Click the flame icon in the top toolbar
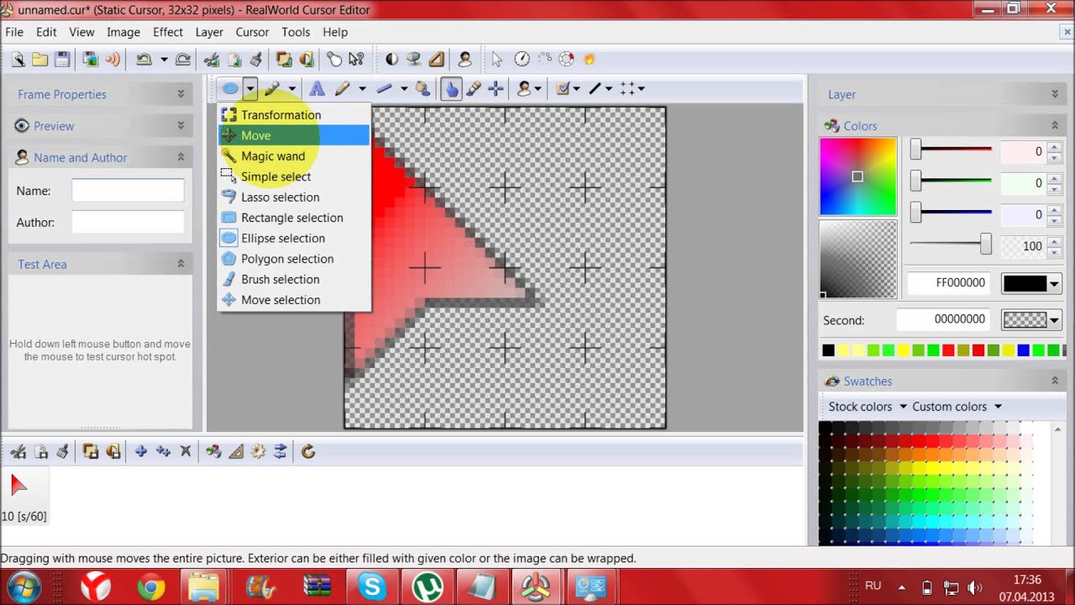Viewport: 1075px width, 605px height. (590, 60)
